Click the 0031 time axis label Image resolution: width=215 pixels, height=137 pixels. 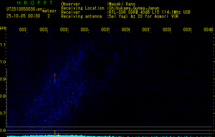(x=23, y=29)
